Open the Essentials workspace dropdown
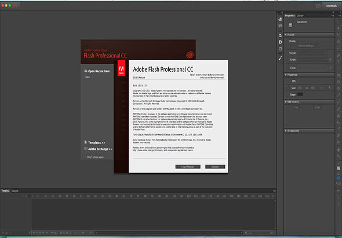Viewport: 342px width, 238px height. [332, 6]
